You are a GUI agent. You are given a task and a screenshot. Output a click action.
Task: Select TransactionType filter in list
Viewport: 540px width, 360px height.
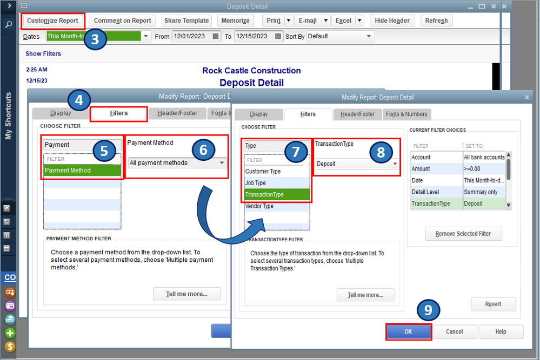277,195
